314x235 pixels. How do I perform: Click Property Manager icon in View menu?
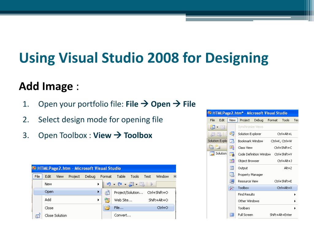232,175
